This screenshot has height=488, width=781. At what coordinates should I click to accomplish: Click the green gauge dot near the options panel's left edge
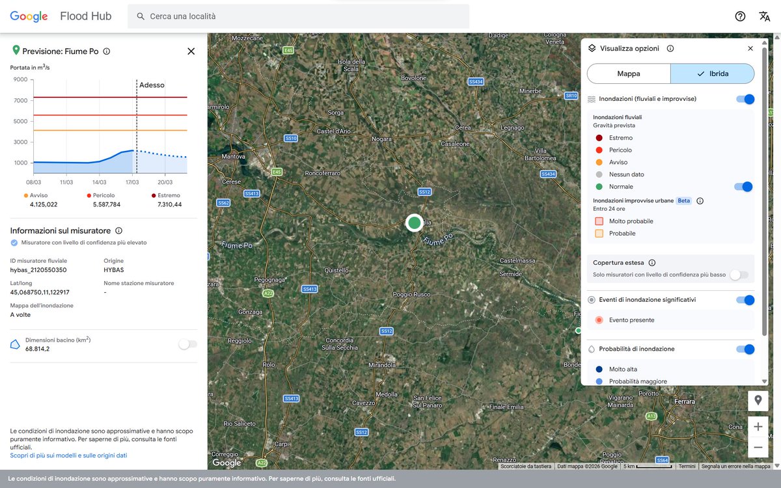[x=578, y=331]
